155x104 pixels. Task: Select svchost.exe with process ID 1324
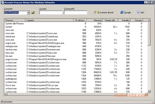[76, 75]
